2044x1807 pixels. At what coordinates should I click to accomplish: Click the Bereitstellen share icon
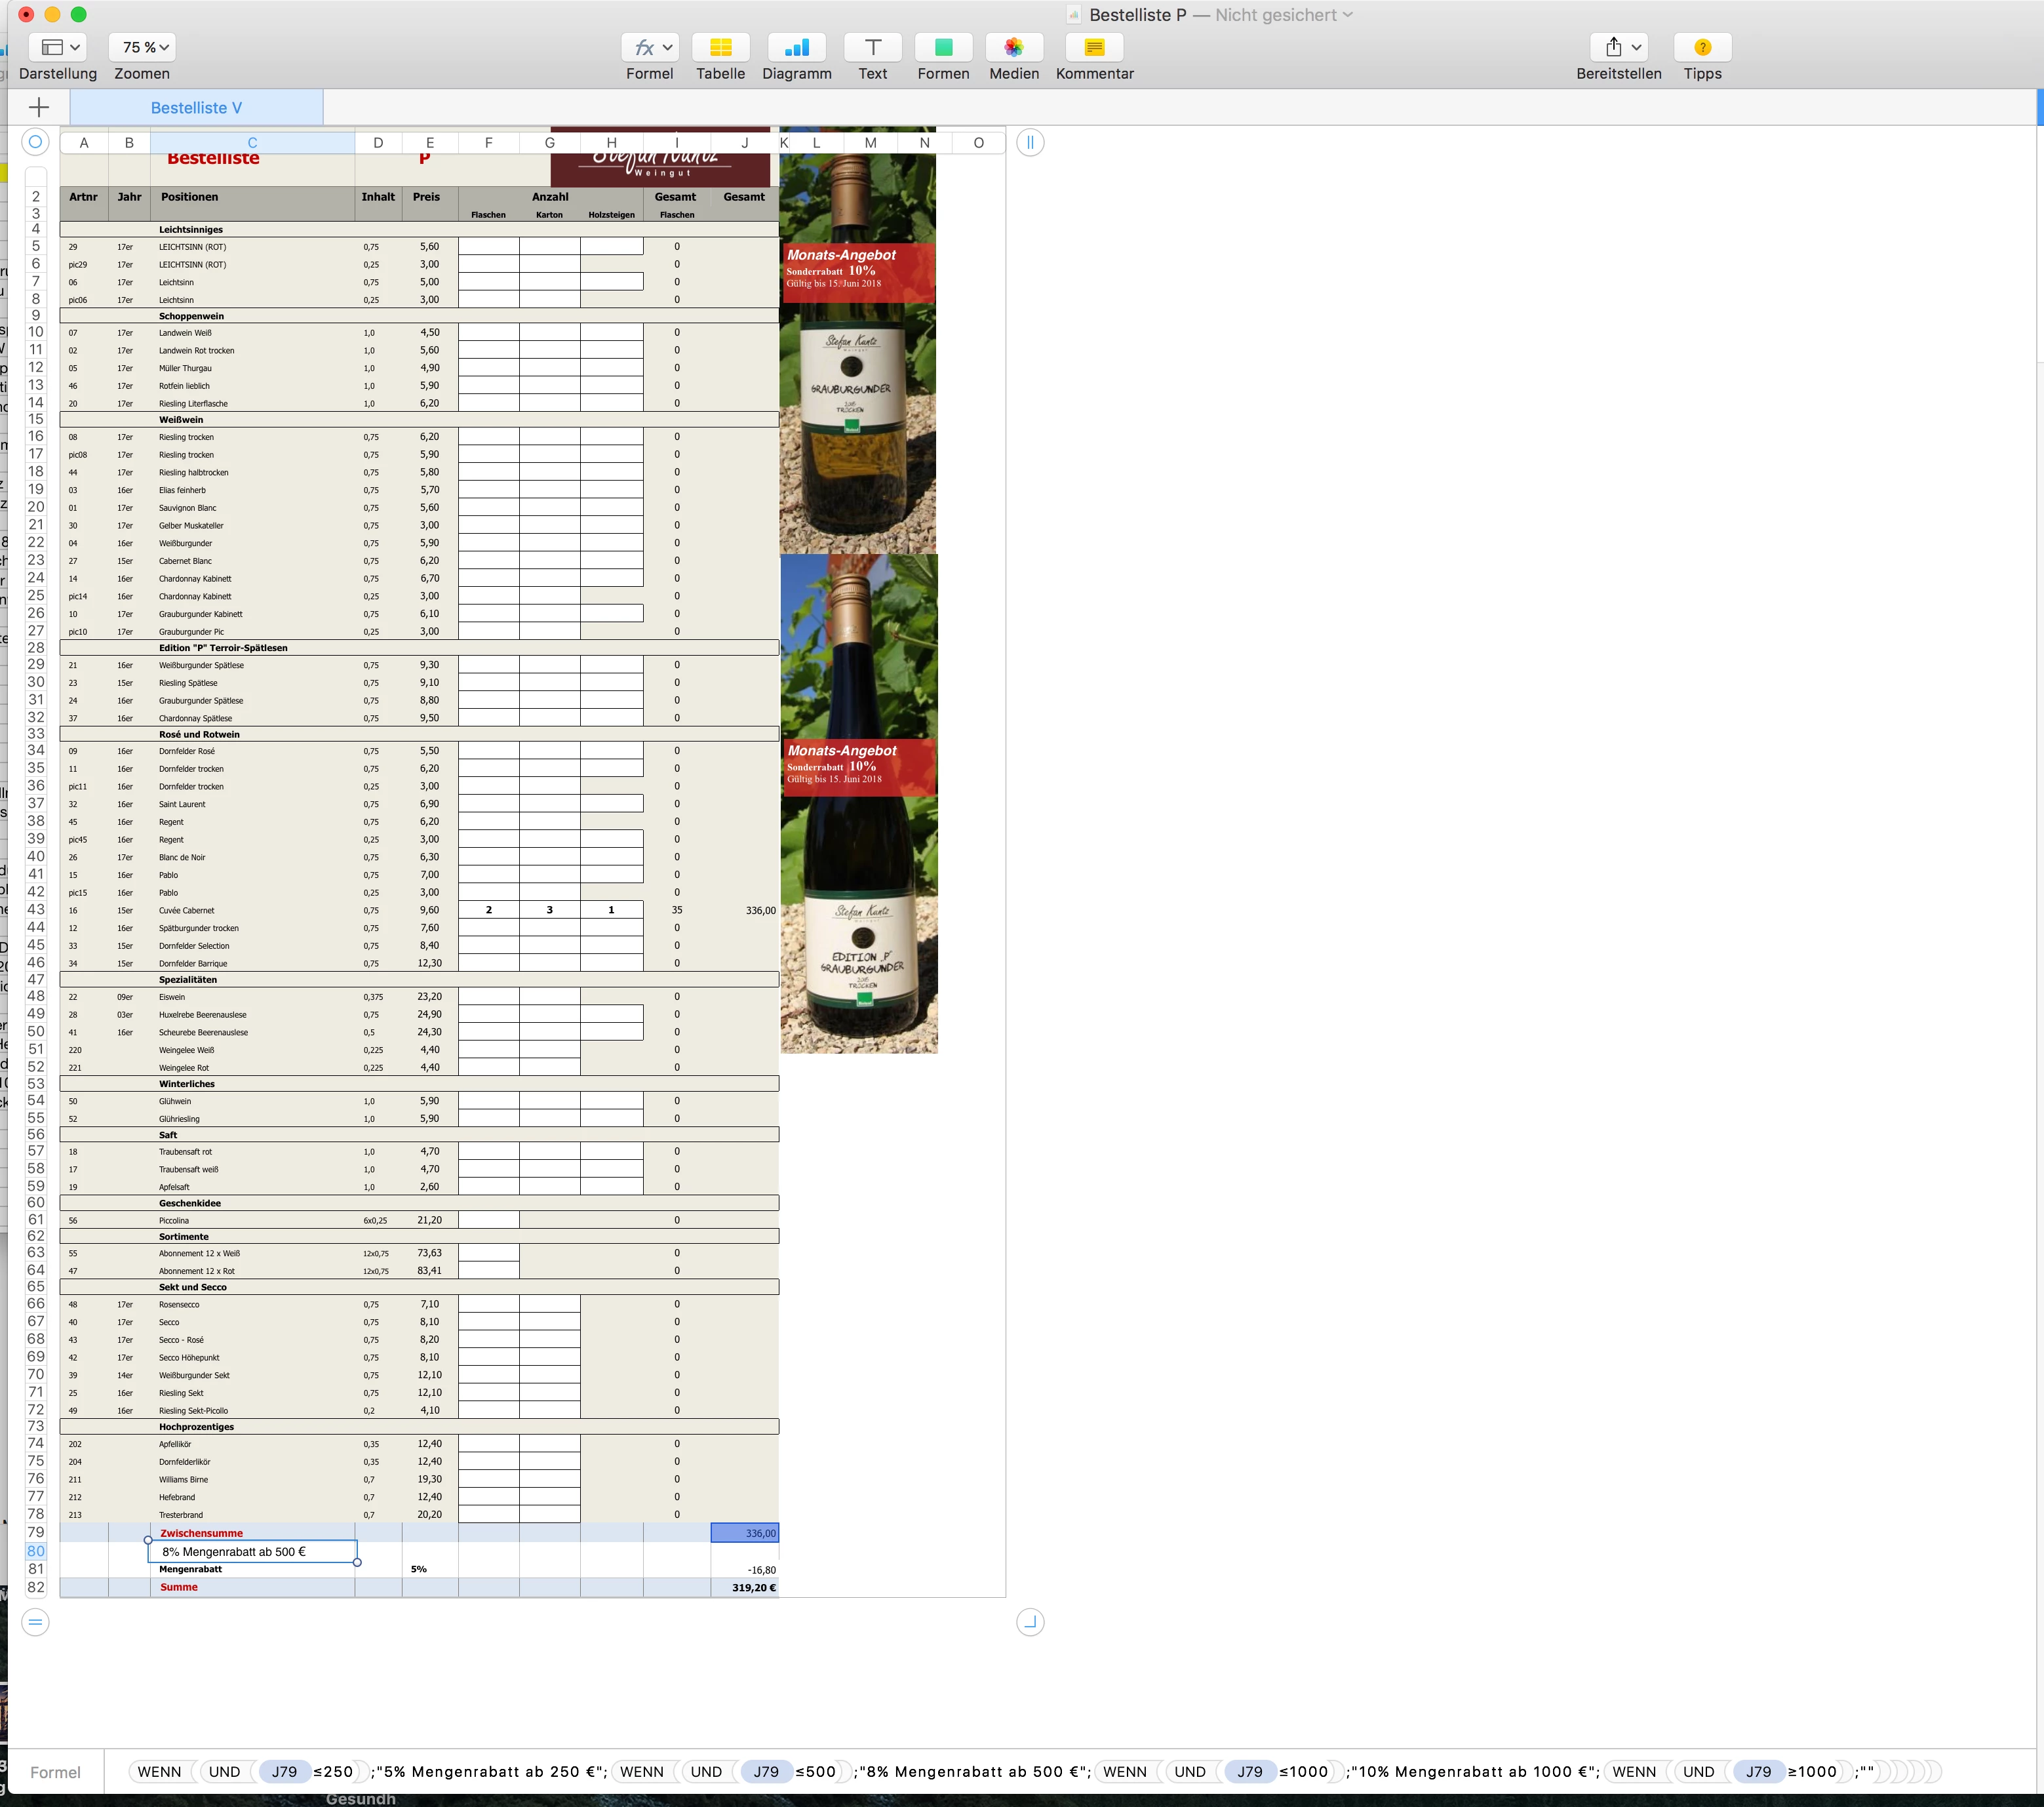tap(1613, 47)
